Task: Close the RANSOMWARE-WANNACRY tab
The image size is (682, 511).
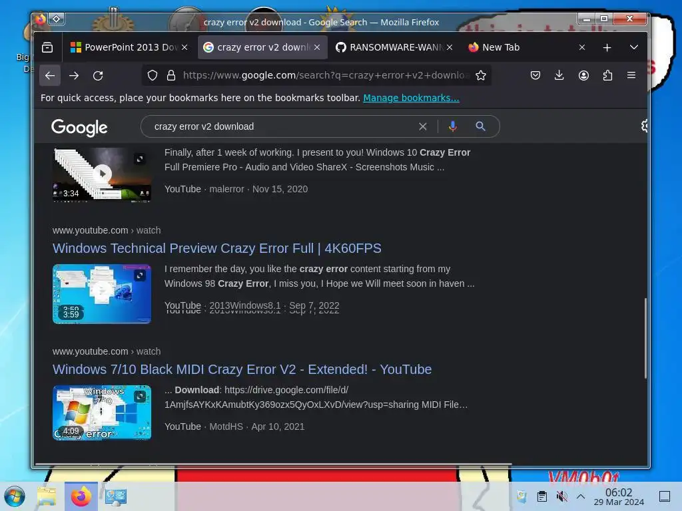Action: click(x=450, y=47)
